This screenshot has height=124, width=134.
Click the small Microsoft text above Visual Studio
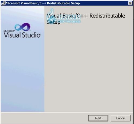click(9, 31)
